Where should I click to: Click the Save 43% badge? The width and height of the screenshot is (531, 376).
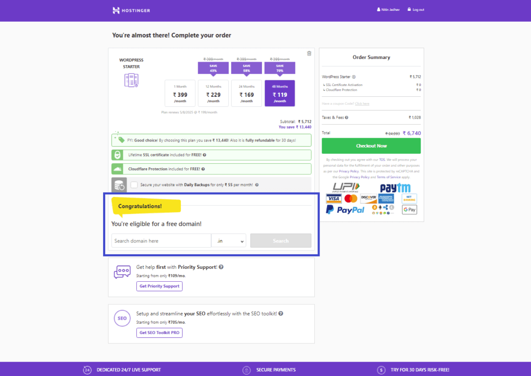[x=213, y=68]
